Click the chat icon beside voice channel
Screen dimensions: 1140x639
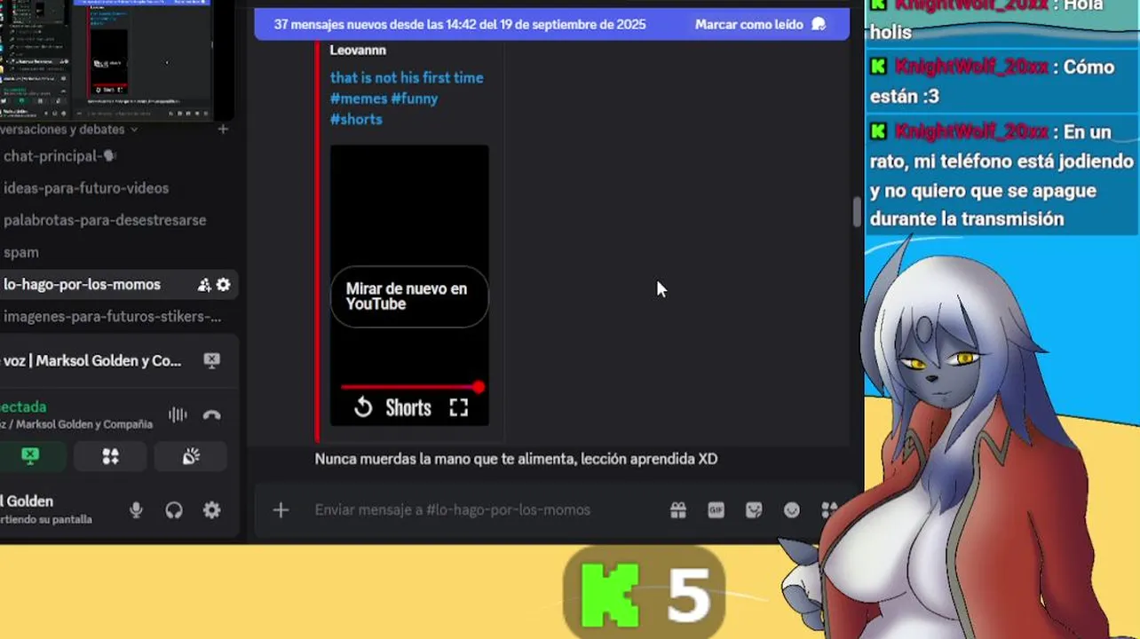click(x=211, y=360)
